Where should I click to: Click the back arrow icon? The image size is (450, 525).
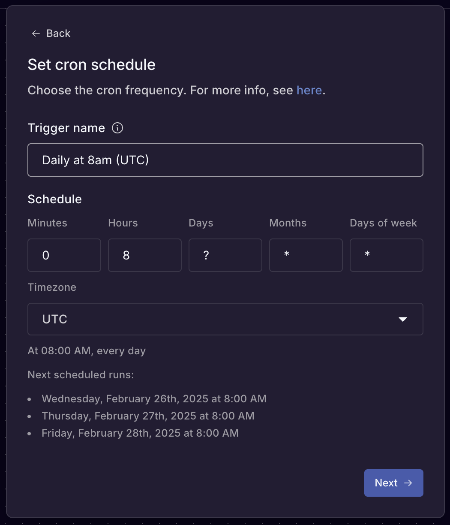point(36,33)
